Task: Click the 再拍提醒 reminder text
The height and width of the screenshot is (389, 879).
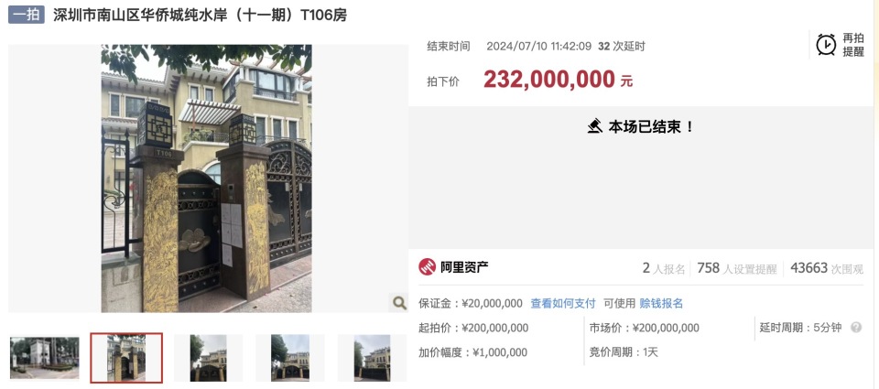Action: click(853, 44)
